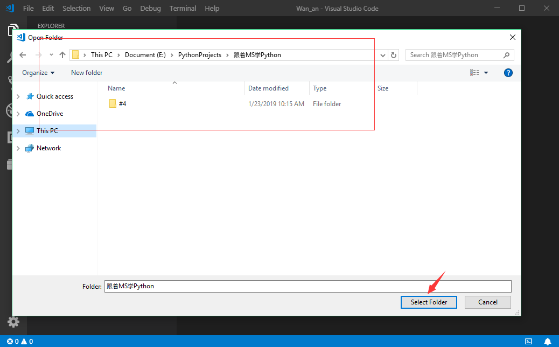
Task: Click into the Folder name text field
Action: (x=307, y=286)
